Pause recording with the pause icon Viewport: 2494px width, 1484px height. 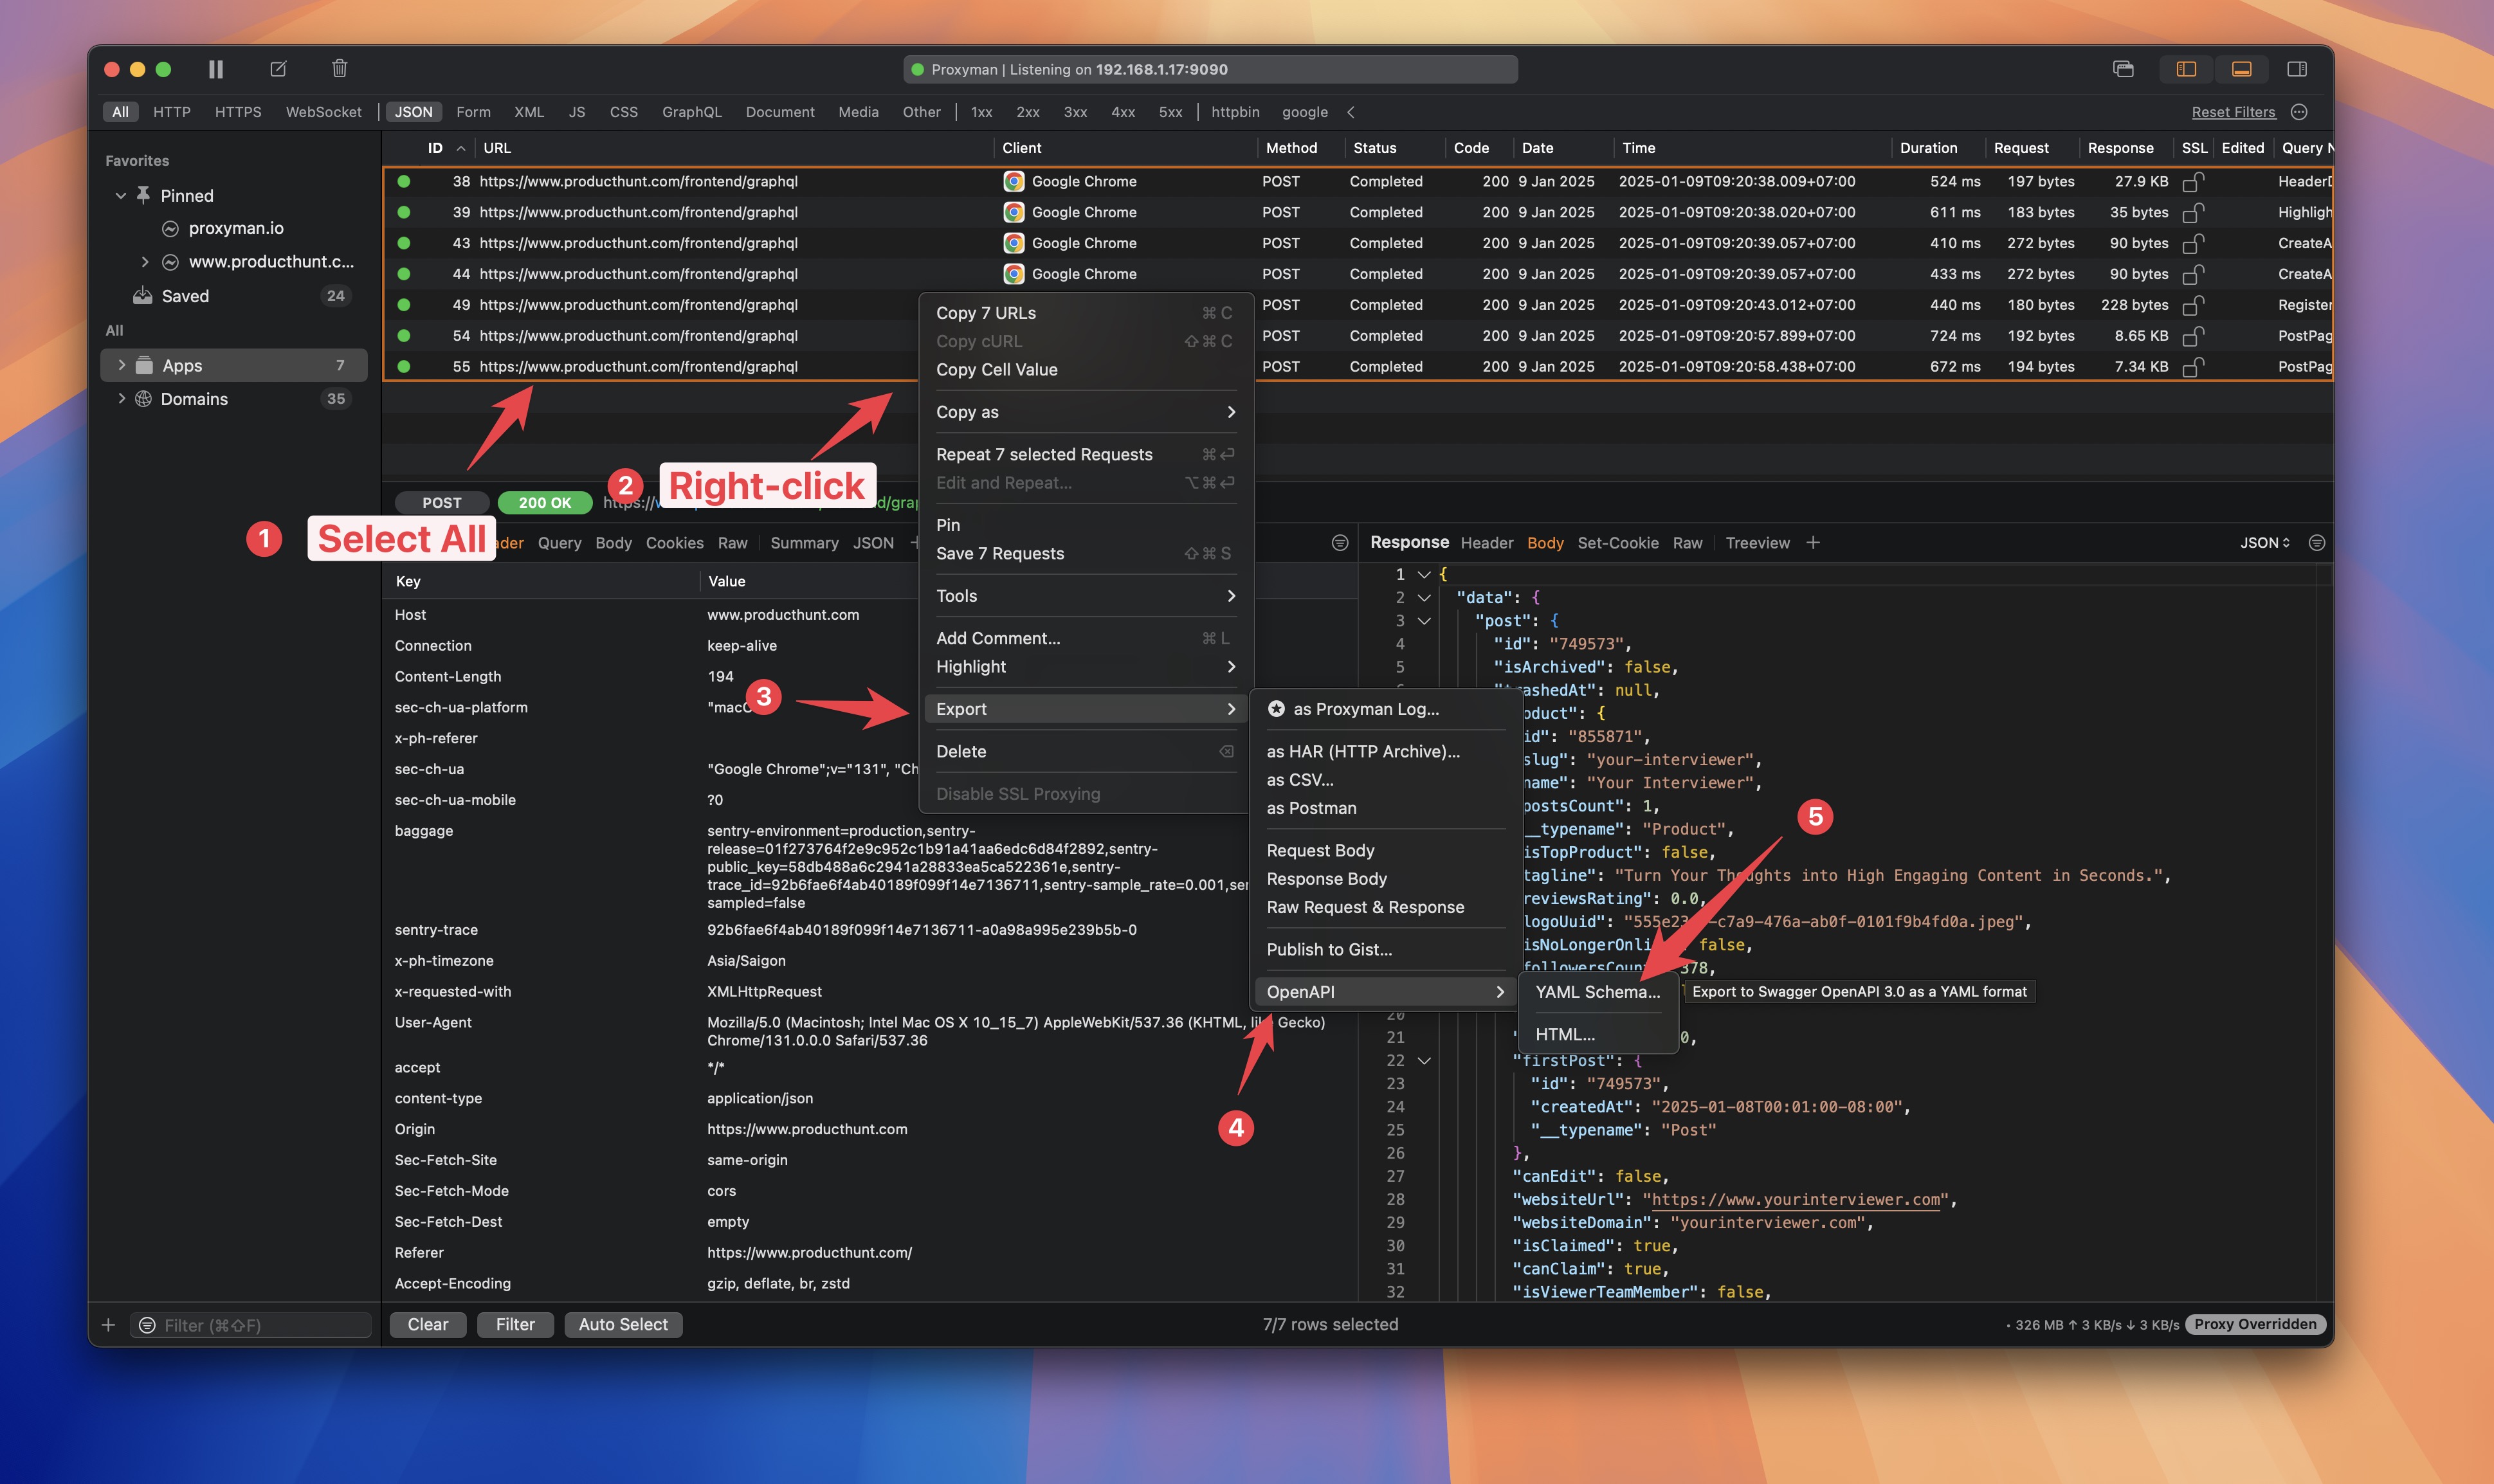click(x=215, y=69)
